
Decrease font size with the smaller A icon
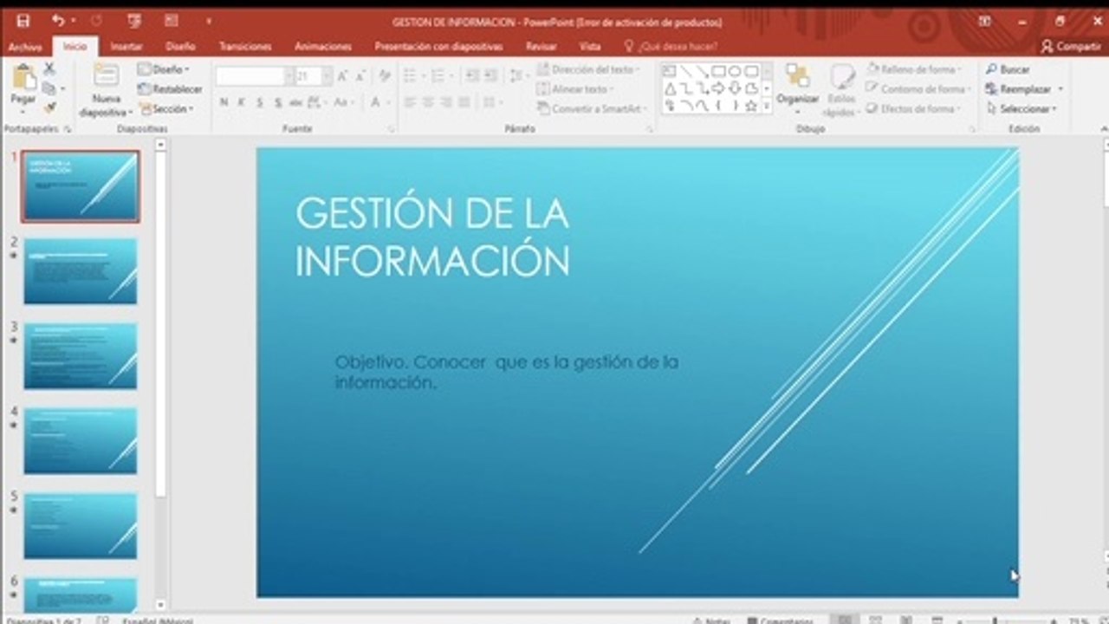tap(361, 76)
